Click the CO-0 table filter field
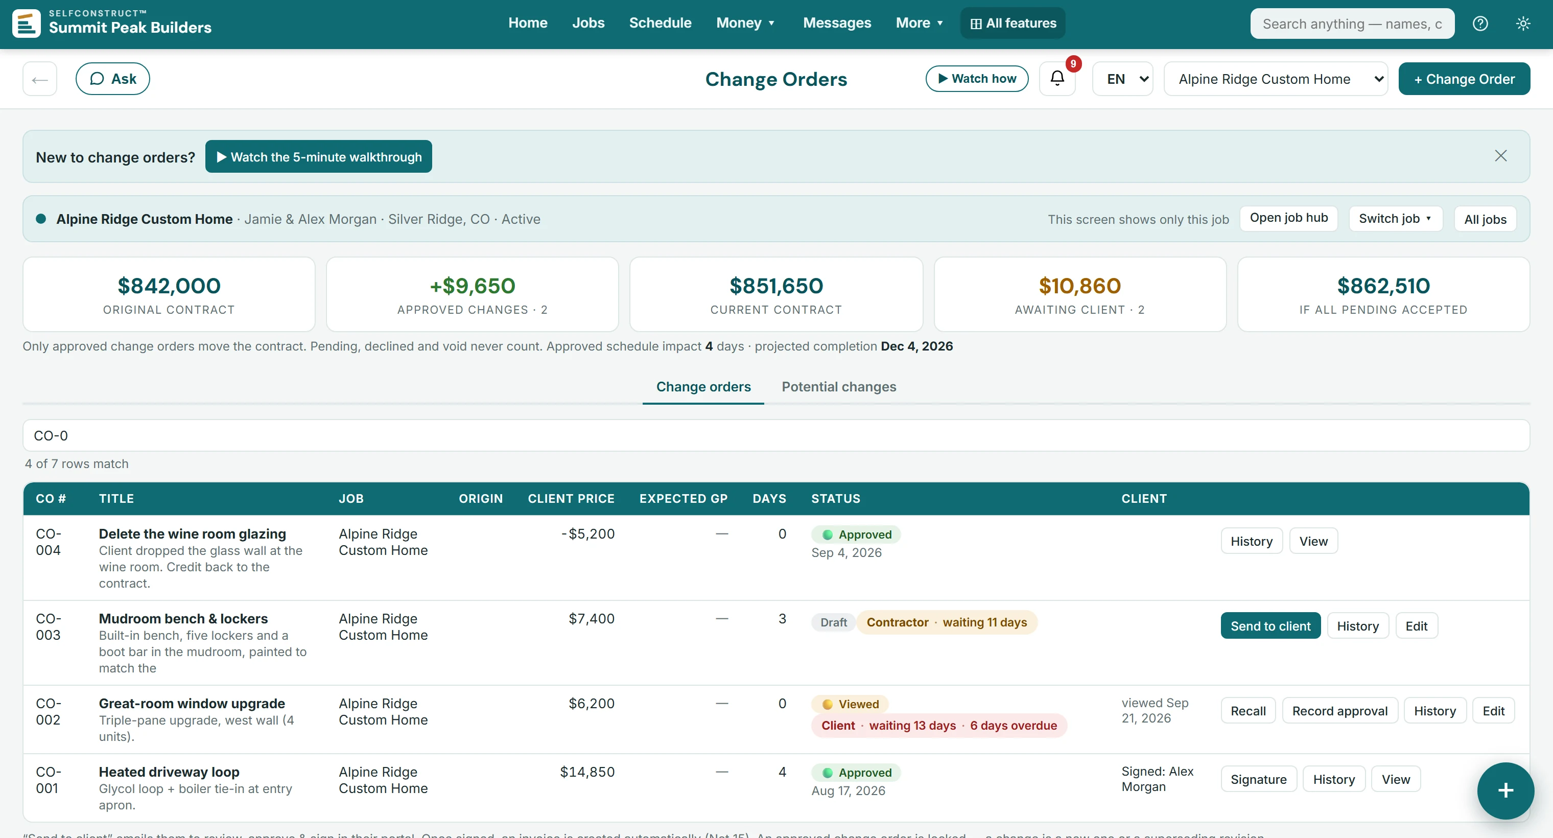 pyautogui.click(x=776, y=435)
